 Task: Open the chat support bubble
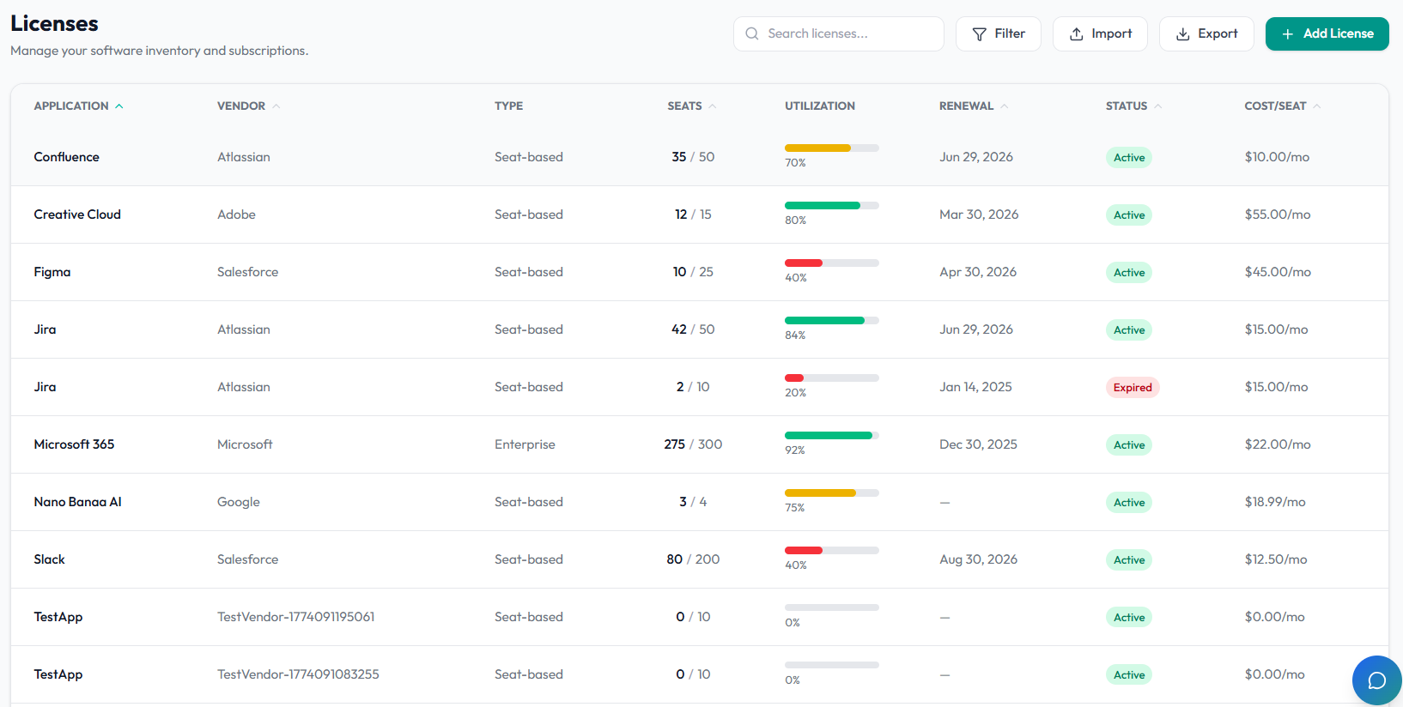pyautogui.click(x=1376, y=680)
